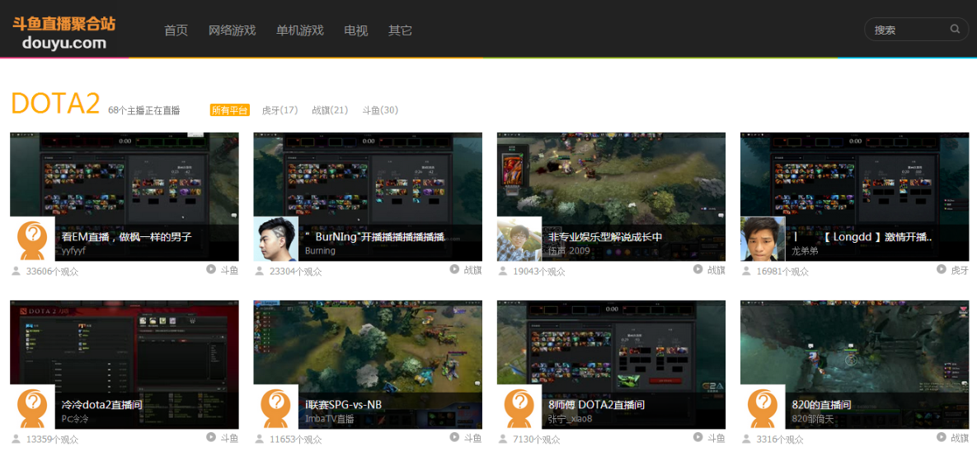Filter by 虎牙(17) platform
977x456 pixels.
pos(279,110)
